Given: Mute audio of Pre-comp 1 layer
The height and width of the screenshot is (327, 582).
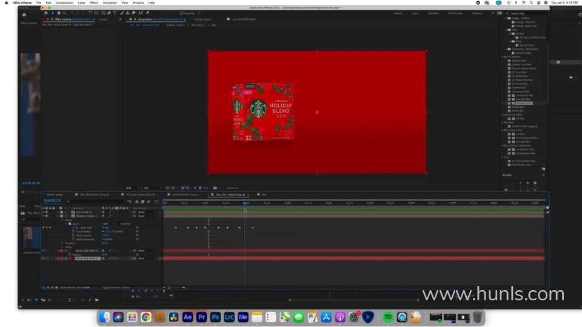Looking at the screenshot, I should pos(47,212).
